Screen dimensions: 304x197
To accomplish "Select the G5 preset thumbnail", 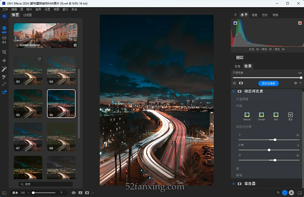I will click(x=28, y=103).
